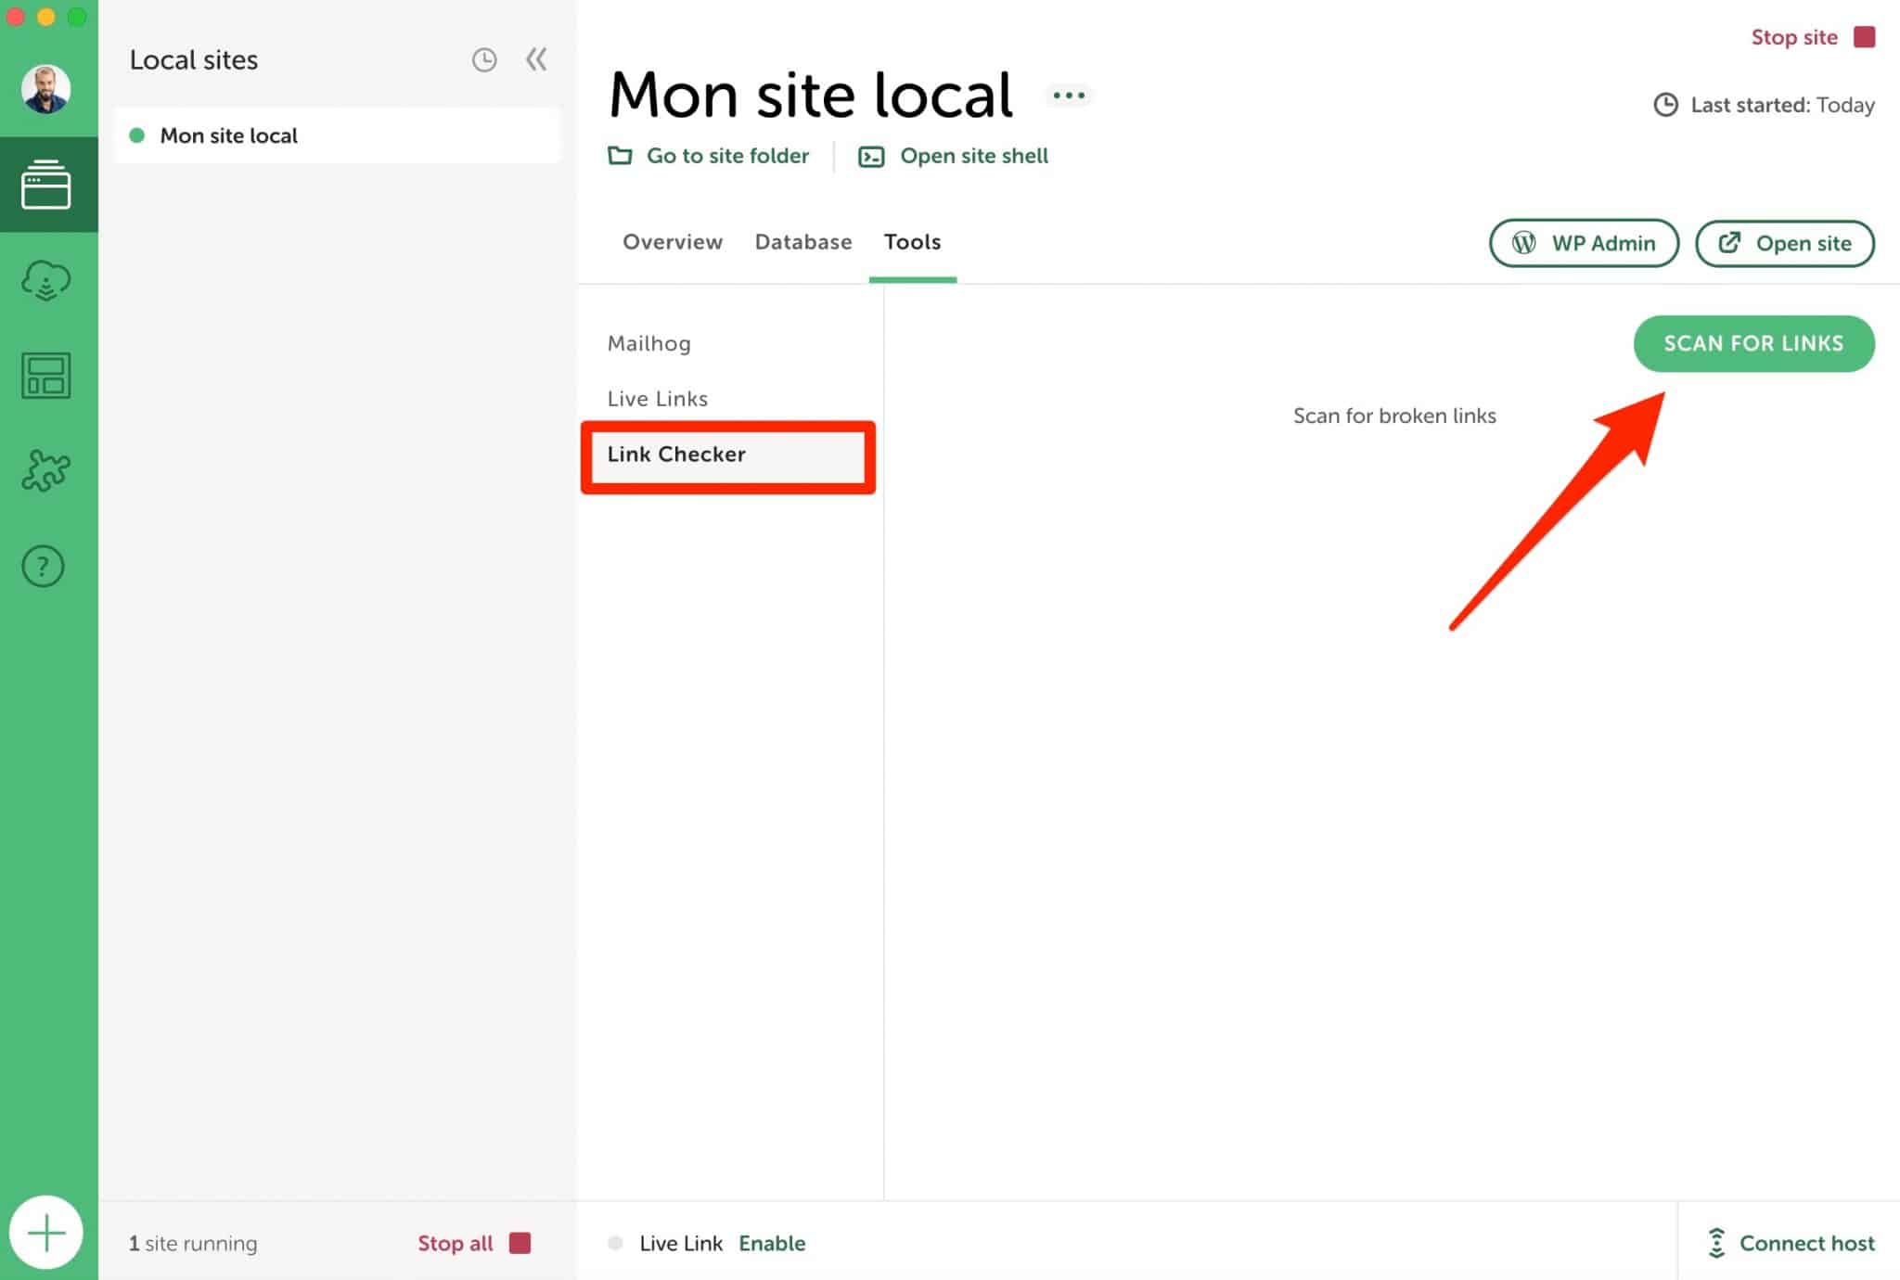This screenshot has width=1900, height=1280.
Task: Open the Local sites icon in sidebar
Action: (46, 185)
